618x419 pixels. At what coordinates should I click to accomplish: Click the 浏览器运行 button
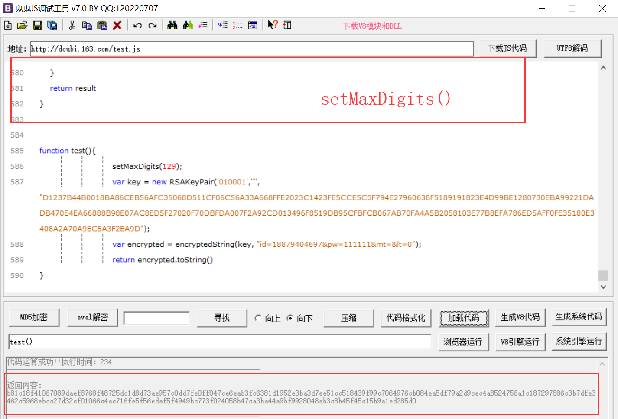click(463, 342)
